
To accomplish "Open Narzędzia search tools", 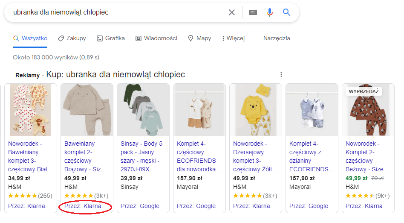I will [277, 38].
